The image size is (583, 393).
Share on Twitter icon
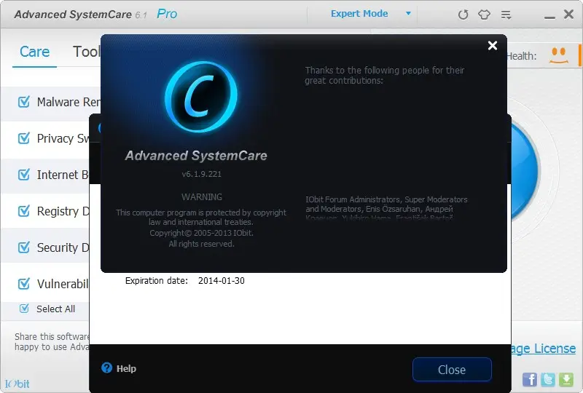click(548, 379)
